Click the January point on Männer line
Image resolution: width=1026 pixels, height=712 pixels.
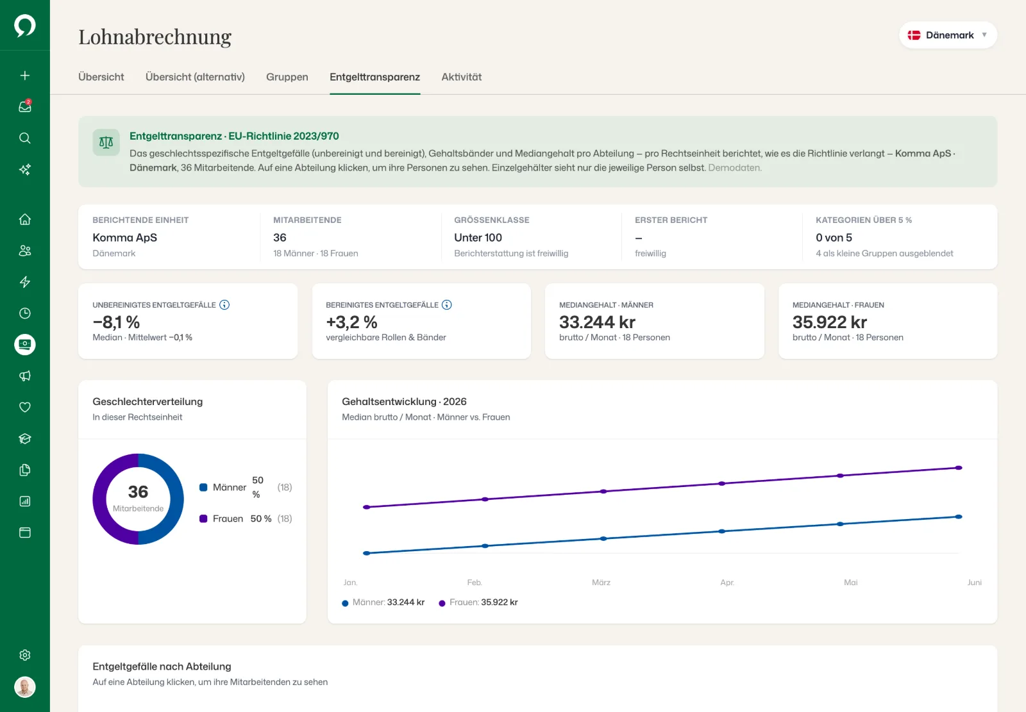pyautogui.click(x=367, y=553)
